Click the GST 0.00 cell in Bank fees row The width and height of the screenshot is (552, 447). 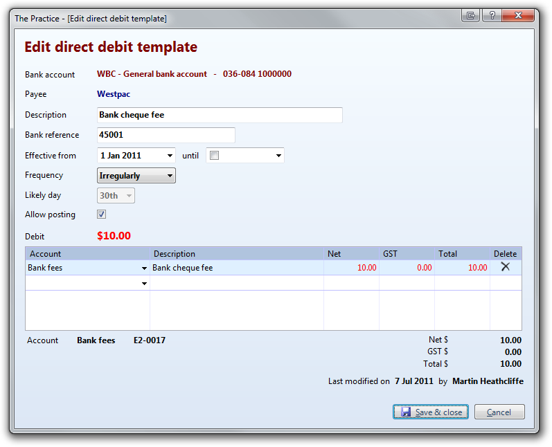coord(407,268)
